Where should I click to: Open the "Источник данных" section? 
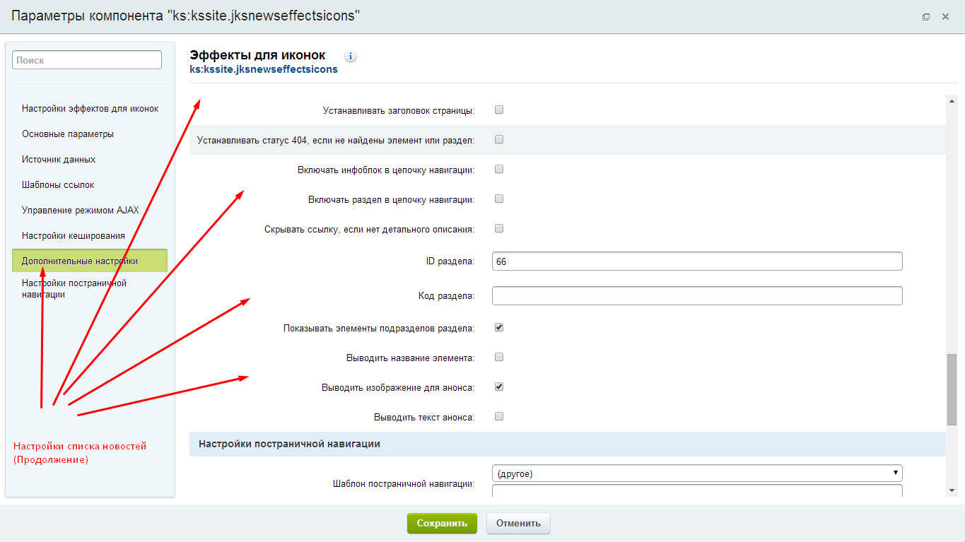58,159
